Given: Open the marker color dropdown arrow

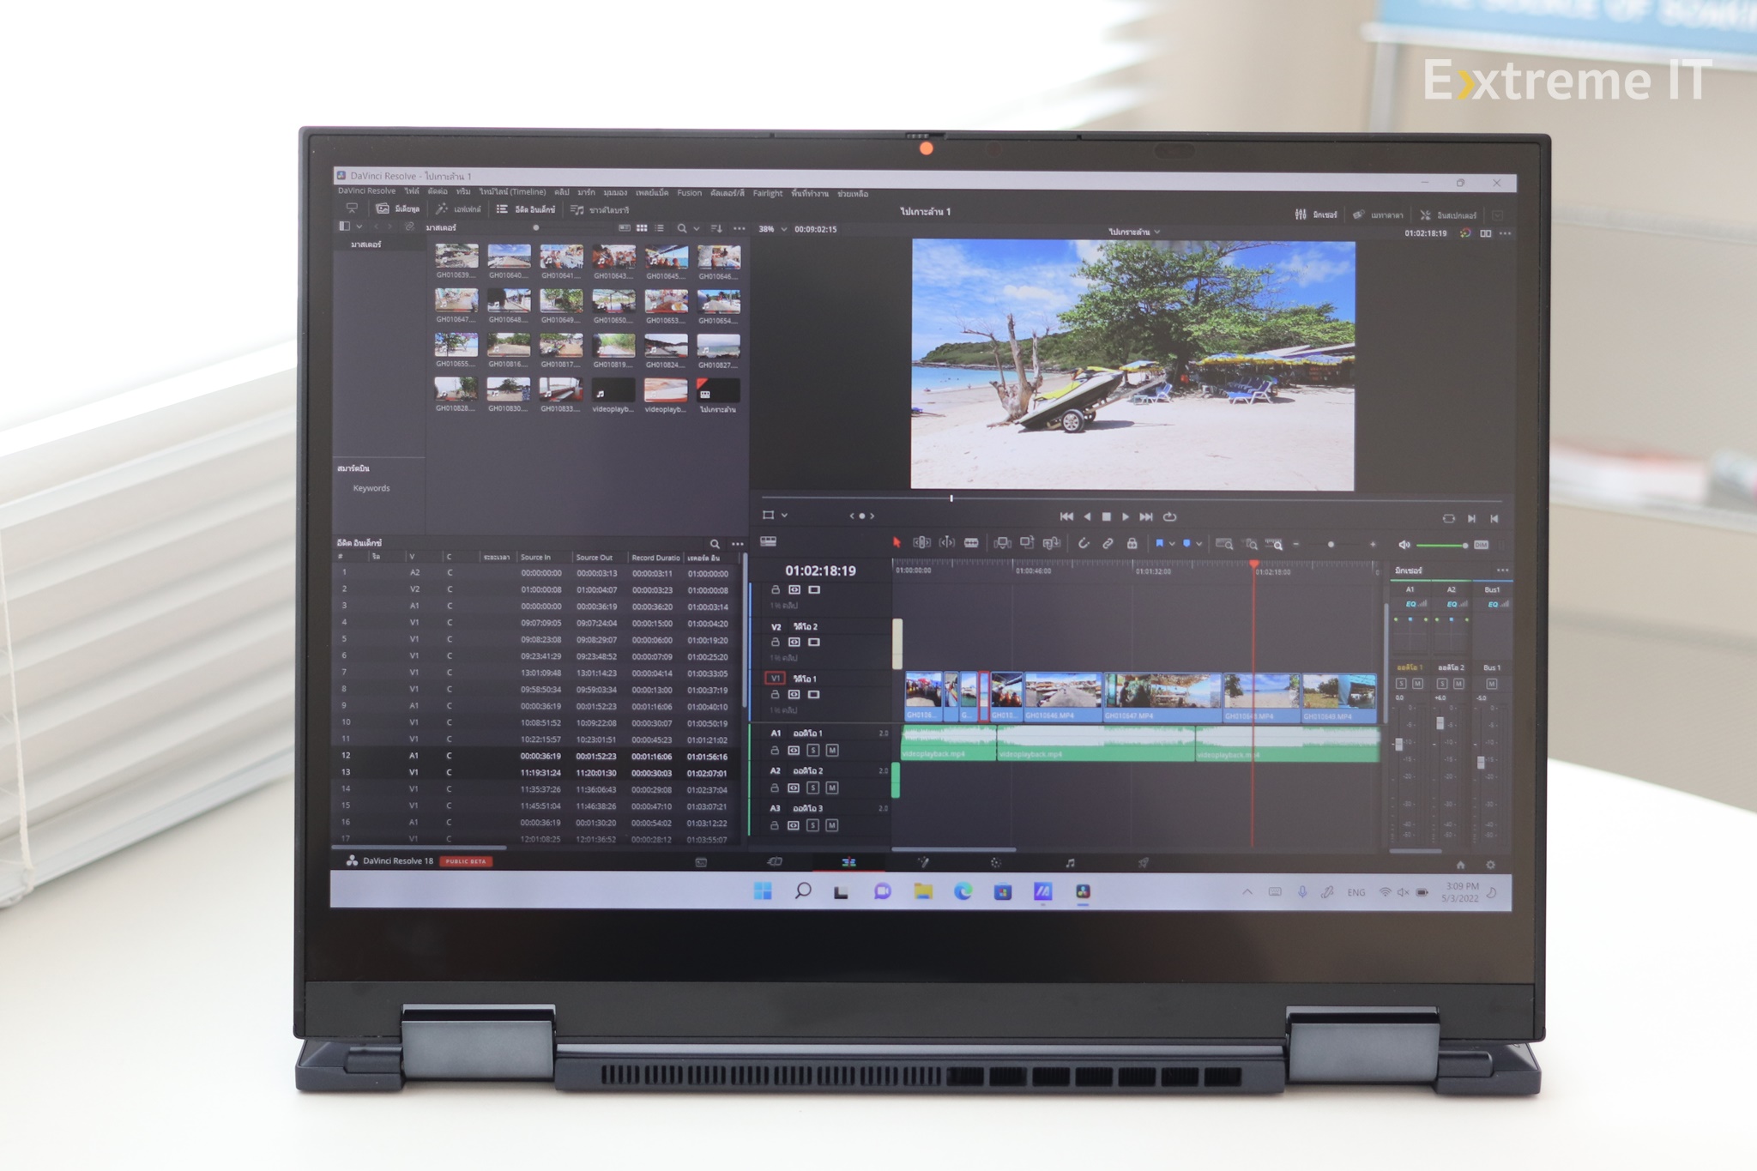Looking at the screenshot, I should click(1199, 544).
